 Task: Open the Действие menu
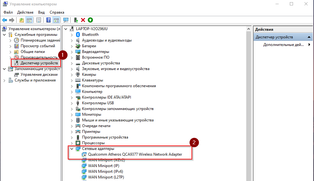click(25, 12)
